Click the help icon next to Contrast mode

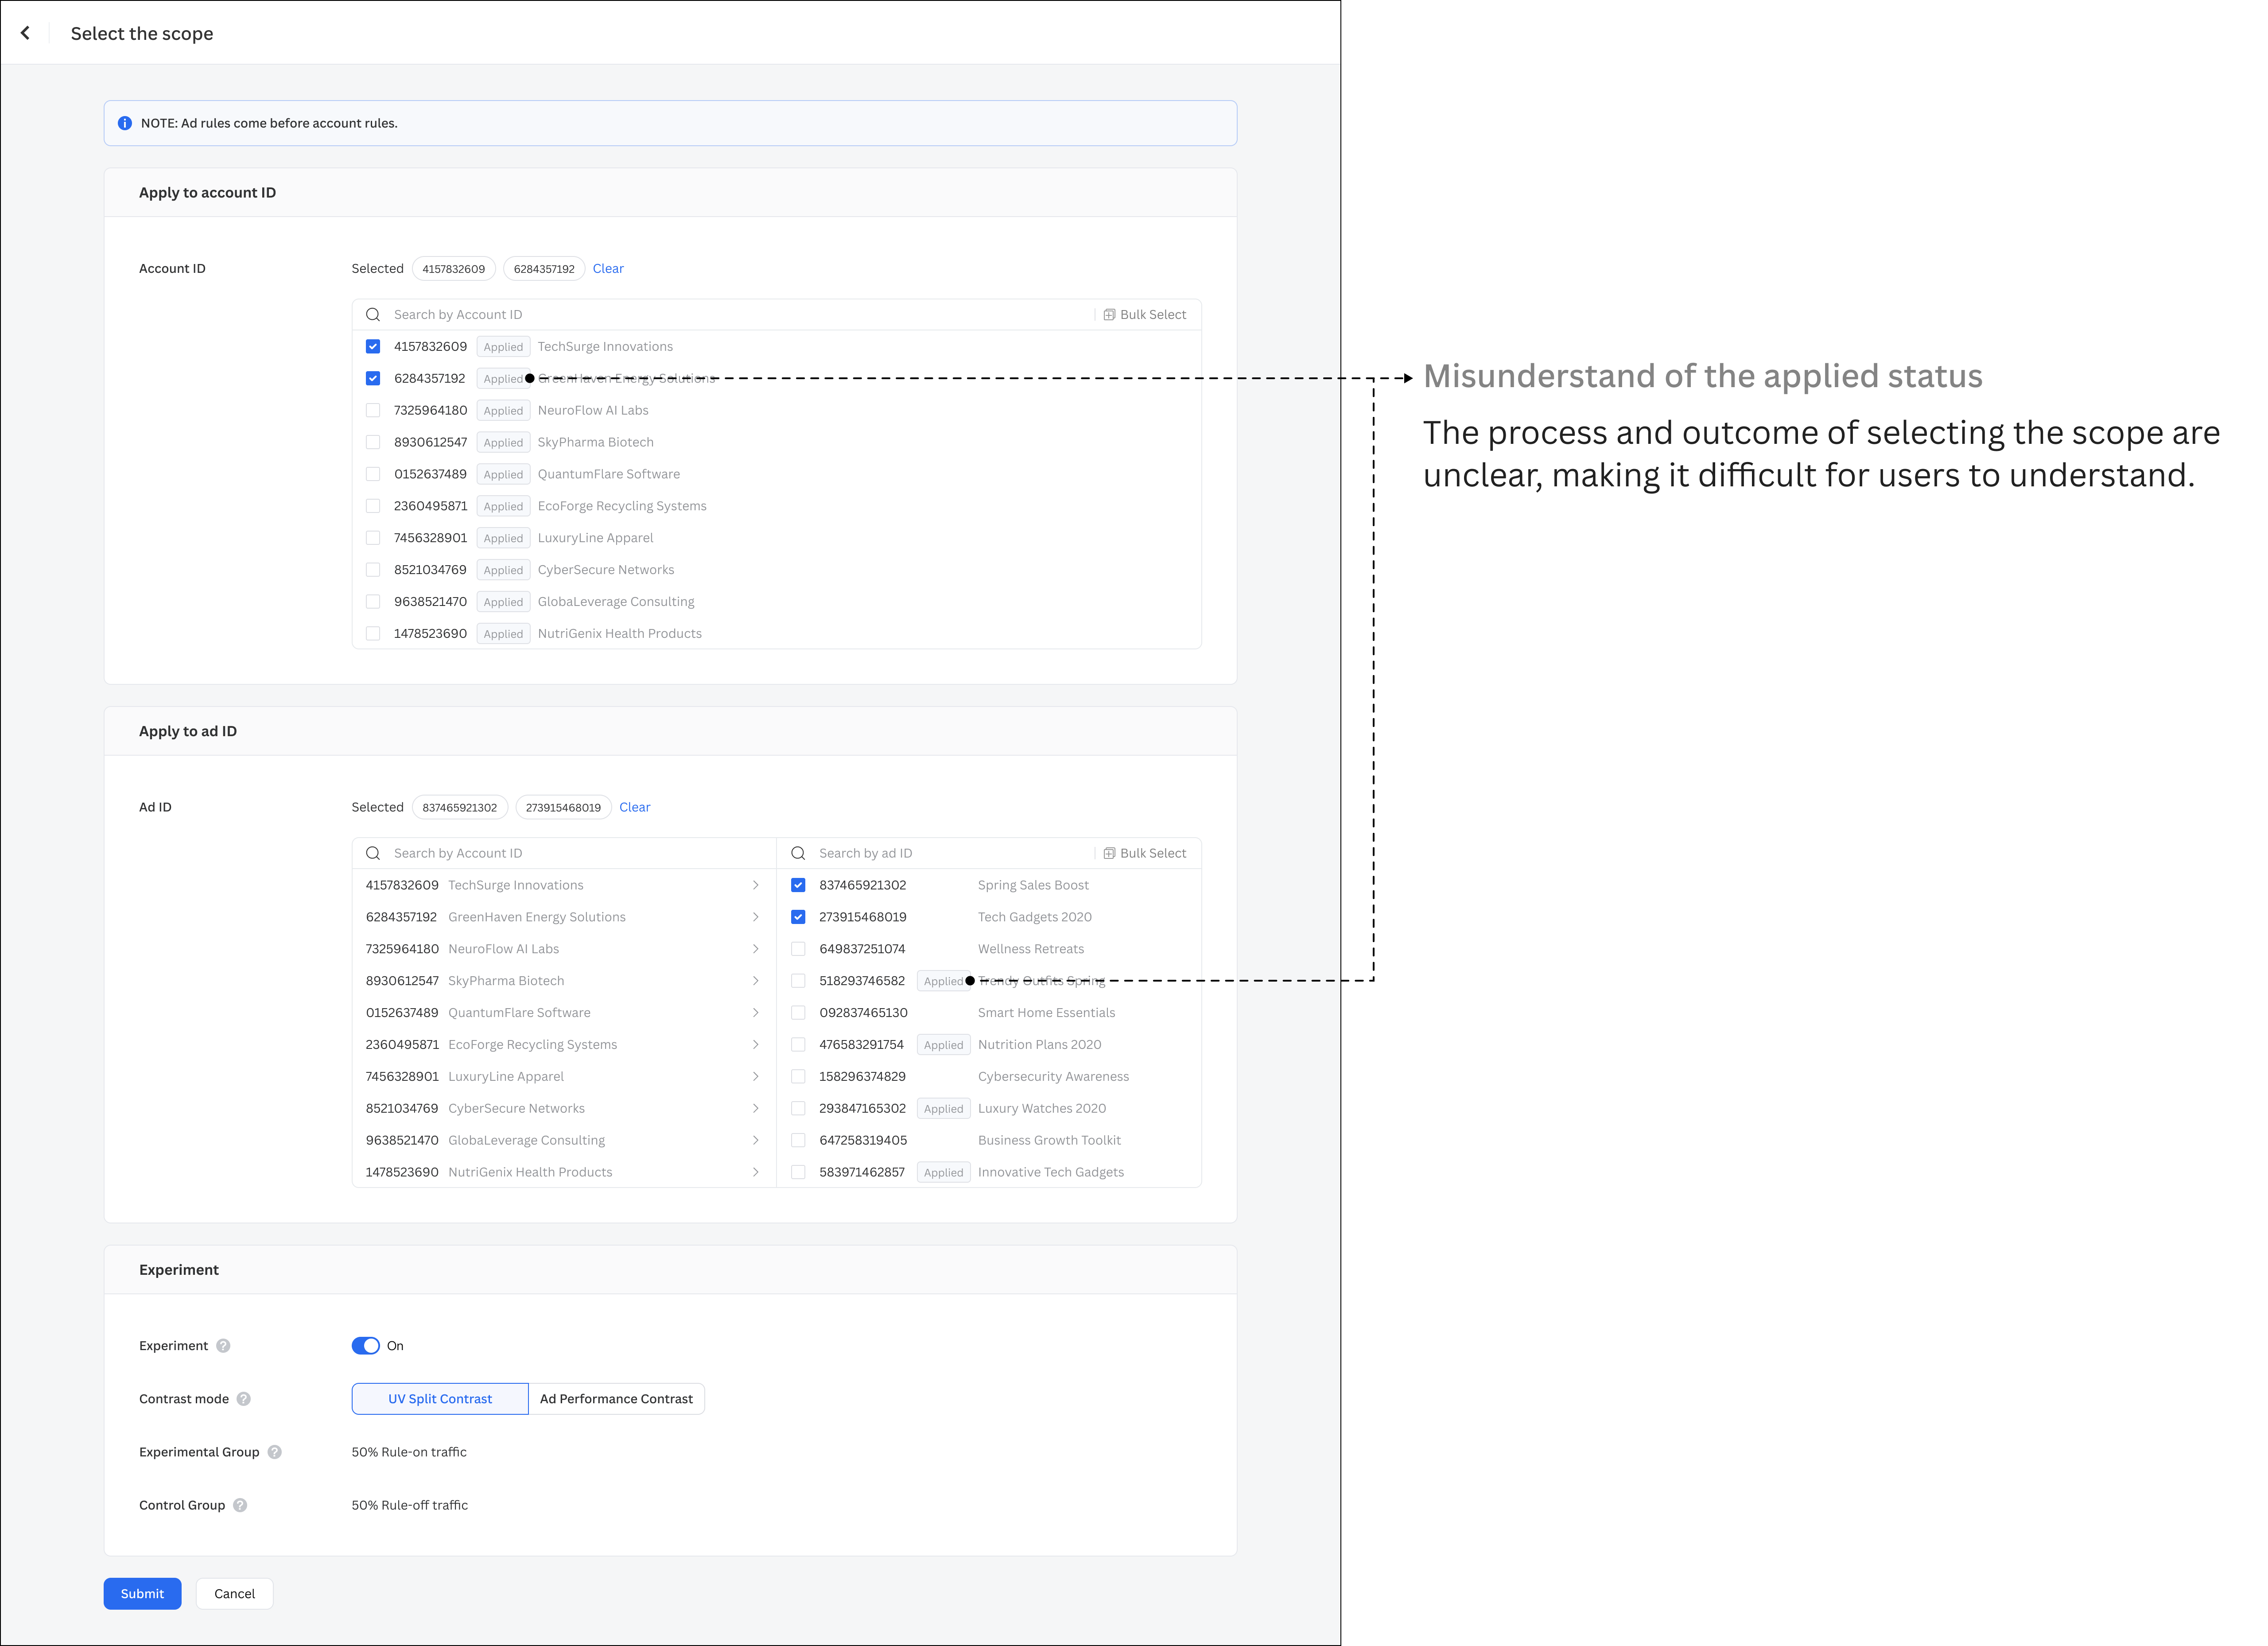244,1399
